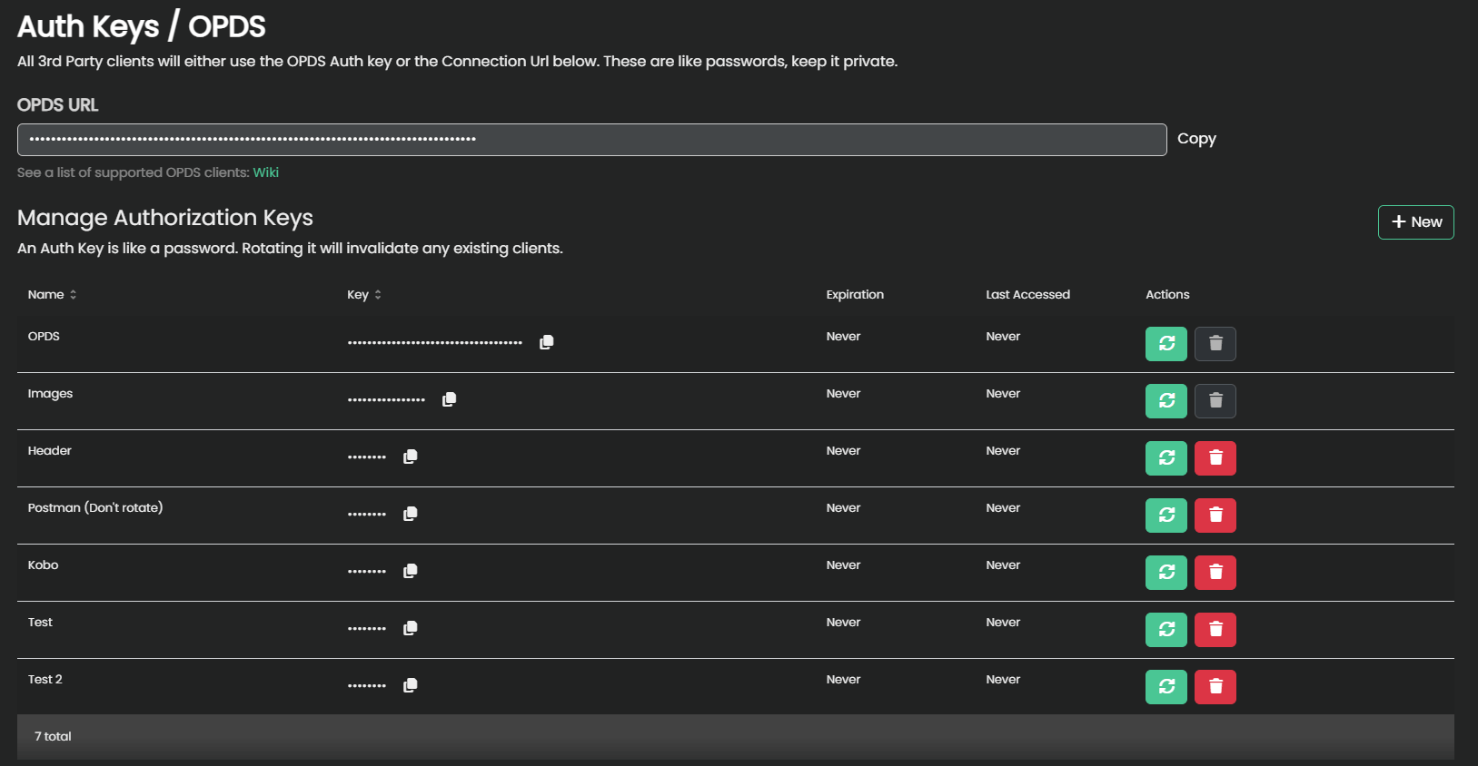This screenshot has height=766, width=1478.
Task: Copy the Images key value
Action: pyautogui.click(x=450, y=399)
